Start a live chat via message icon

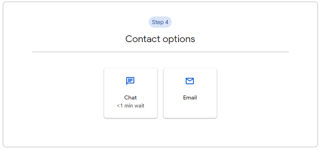click(130, 81)
